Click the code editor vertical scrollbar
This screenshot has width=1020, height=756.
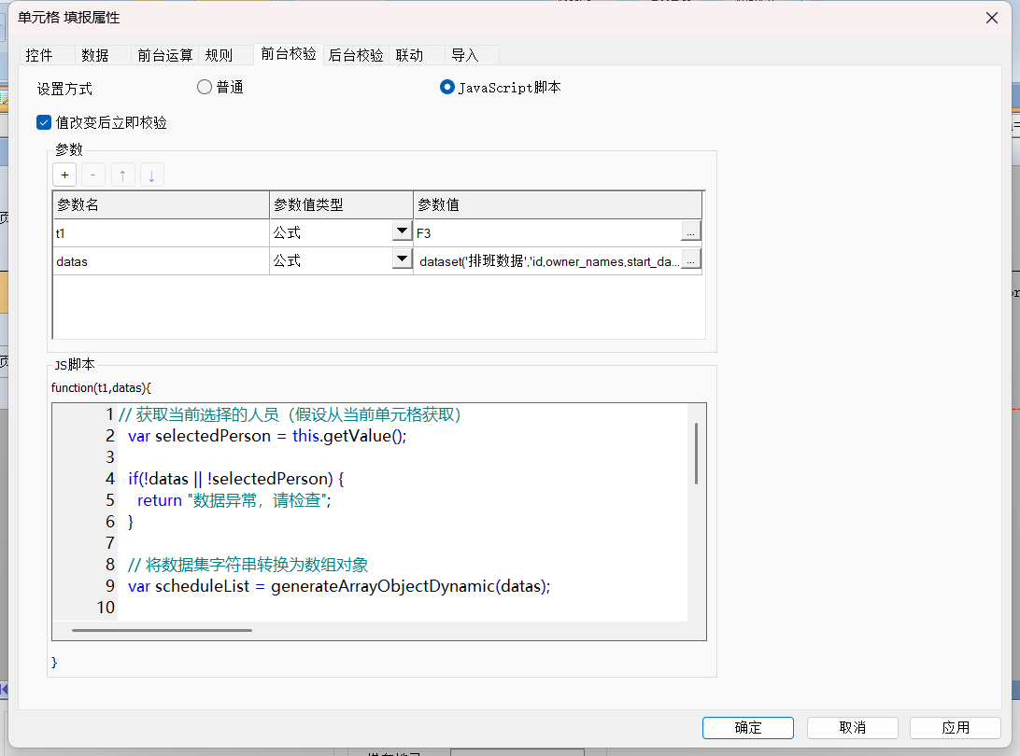tap(696, 454)
